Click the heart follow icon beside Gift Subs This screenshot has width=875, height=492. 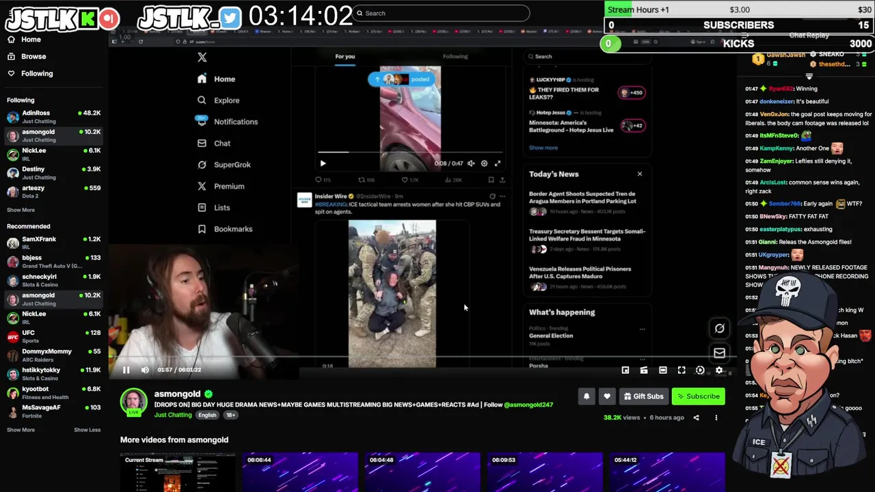[x=606, y=396]
